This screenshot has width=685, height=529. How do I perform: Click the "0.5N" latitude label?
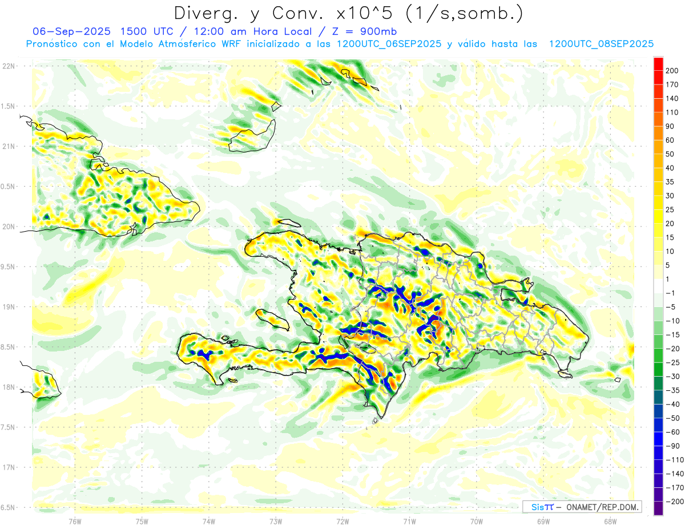click(x=8, y=187)
